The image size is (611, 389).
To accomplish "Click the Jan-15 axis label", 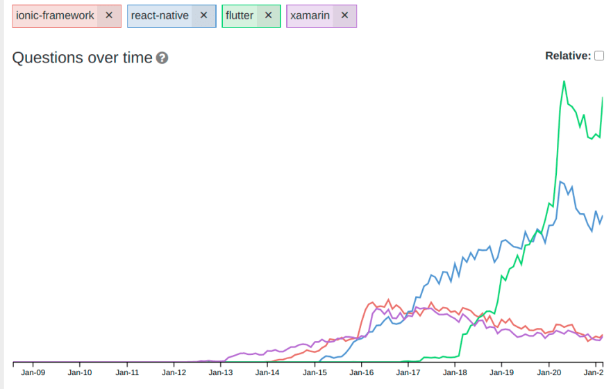I will click(315, 372).
